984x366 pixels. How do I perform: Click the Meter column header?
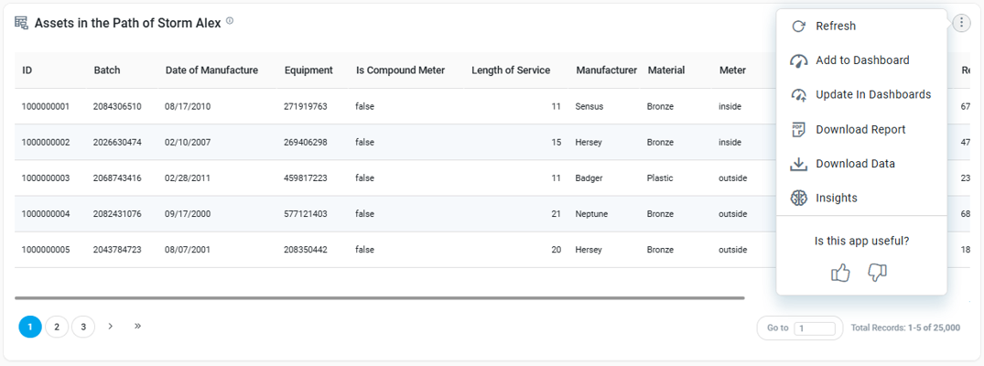732,70
